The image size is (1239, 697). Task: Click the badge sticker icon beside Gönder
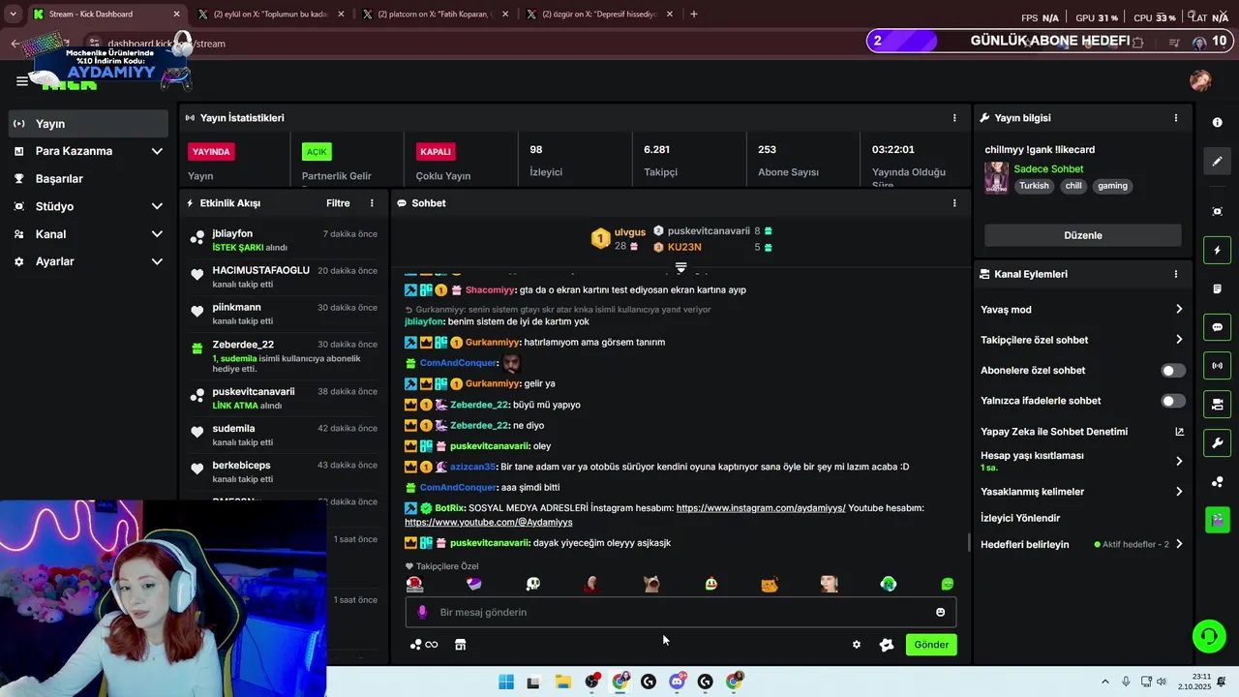[x=886, y=645]
